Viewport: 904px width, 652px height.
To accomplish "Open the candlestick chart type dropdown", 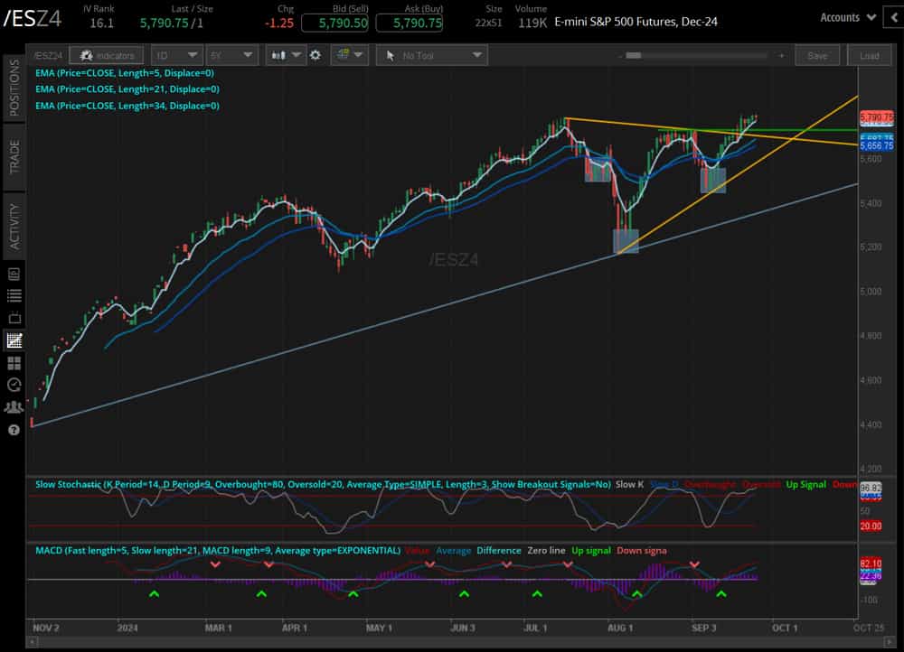I will (x=286, y=55).
